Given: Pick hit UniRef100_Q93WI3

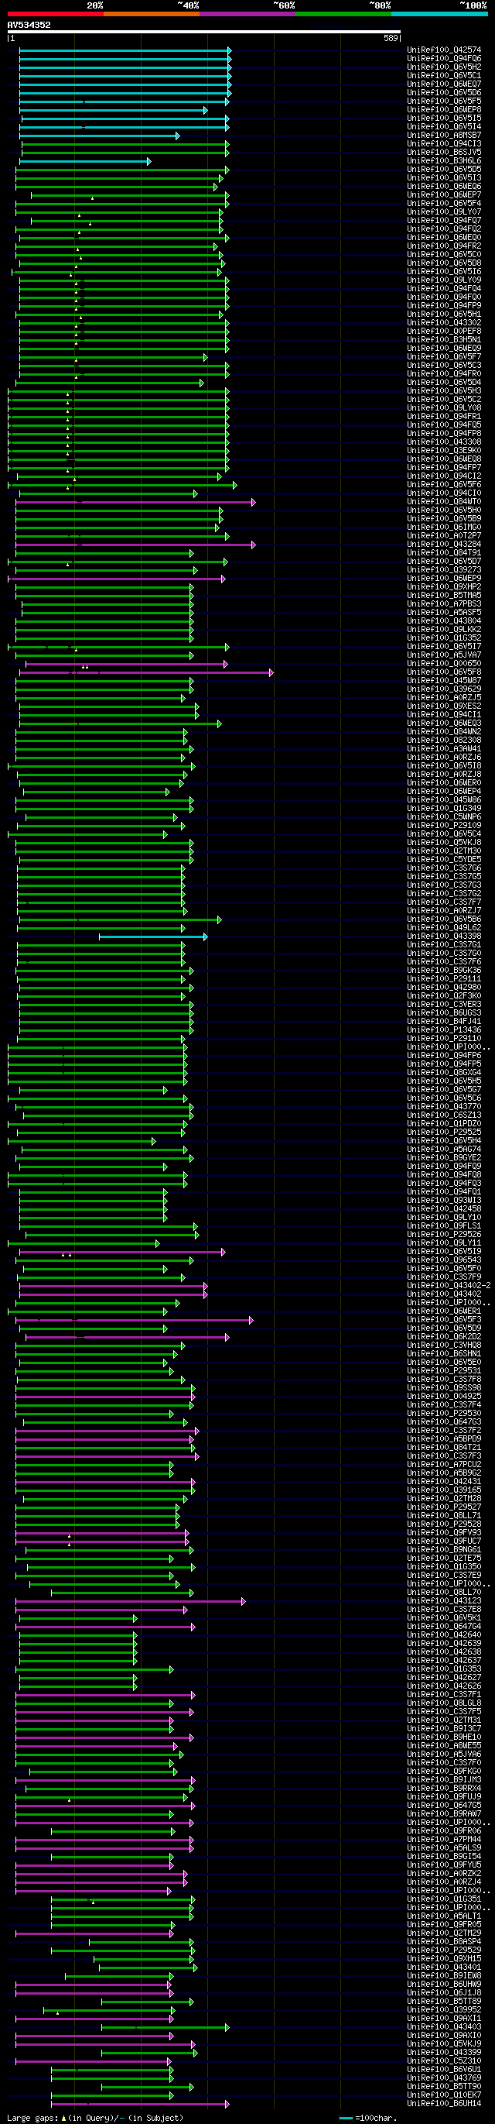Looking at the screenshot, I should point(445,1201).
